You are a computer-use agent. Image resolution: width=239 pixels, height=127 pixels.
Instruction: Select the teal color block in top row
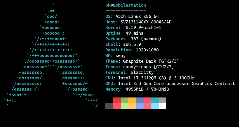155,100
